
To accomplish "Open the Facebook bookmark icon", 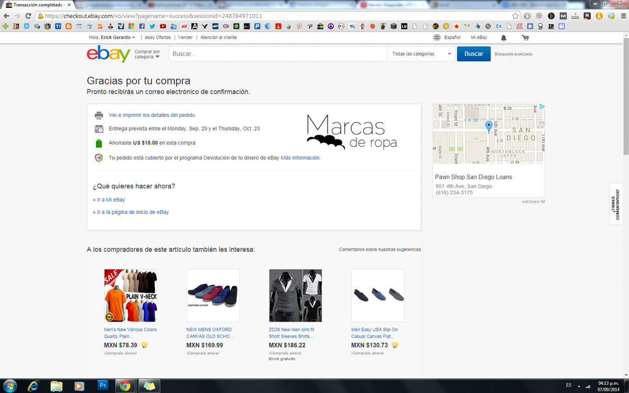I will (142, 26).
